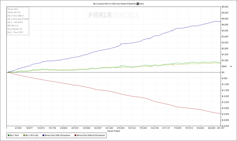The image size is (237, 141).
Task: Click the y-axis label $3,000
Action: [225, 37]
